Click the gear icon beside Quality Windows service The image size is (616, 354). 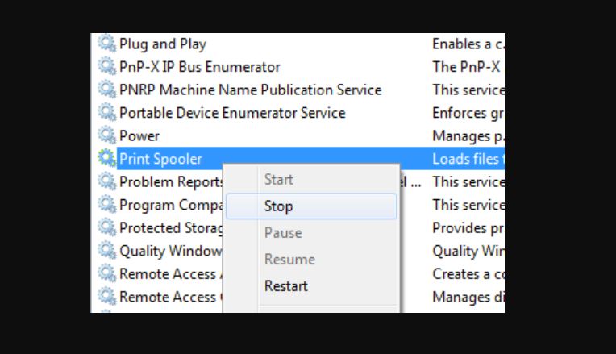pyautogui.click(x=107, y=250)
